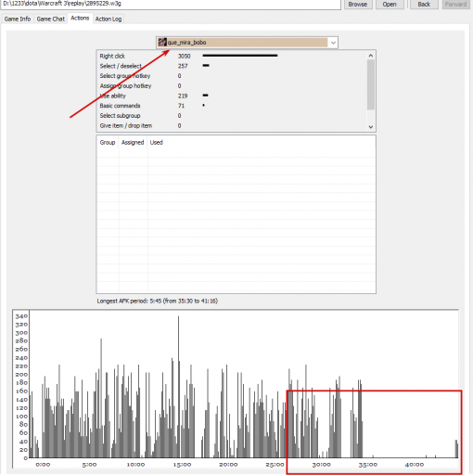Switch to the Game Info tab

(x=18, y=19)
